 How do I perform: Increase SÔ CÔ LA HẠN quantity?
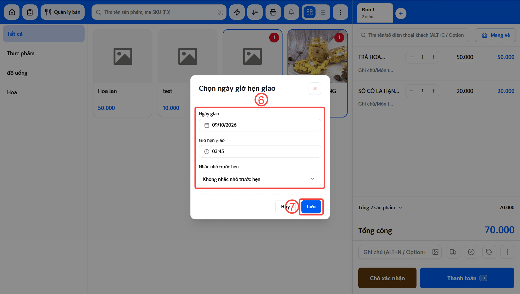pos(433,91)
